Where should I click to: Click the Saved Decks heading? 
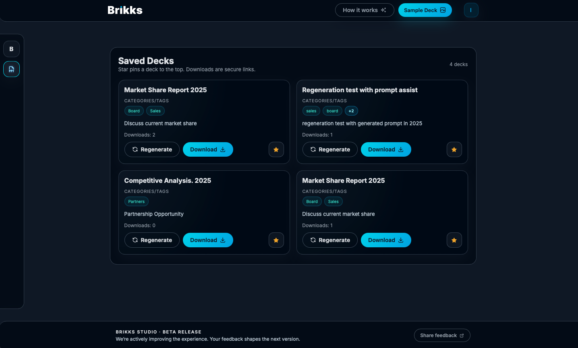click(146, 61)
